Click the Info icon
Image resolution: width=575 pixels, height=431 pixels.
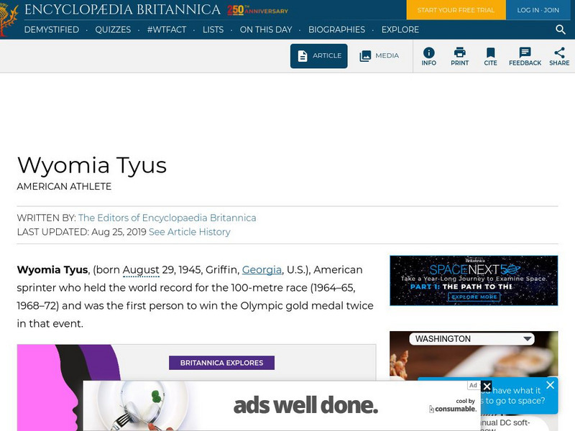pyautogui.click(x=428, y=57)
